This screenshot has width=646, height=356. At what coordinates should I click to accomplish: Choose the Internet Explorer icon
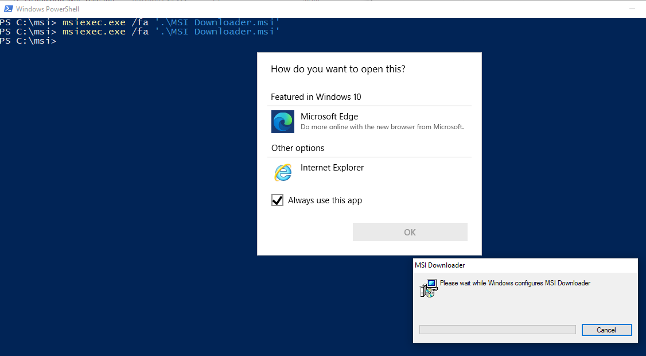pos(283,172)
